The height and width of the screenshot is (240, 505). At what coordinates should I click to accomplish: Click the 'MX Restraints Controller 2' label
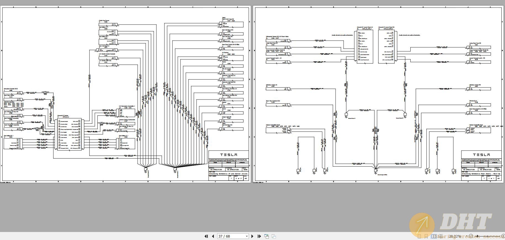127,106
